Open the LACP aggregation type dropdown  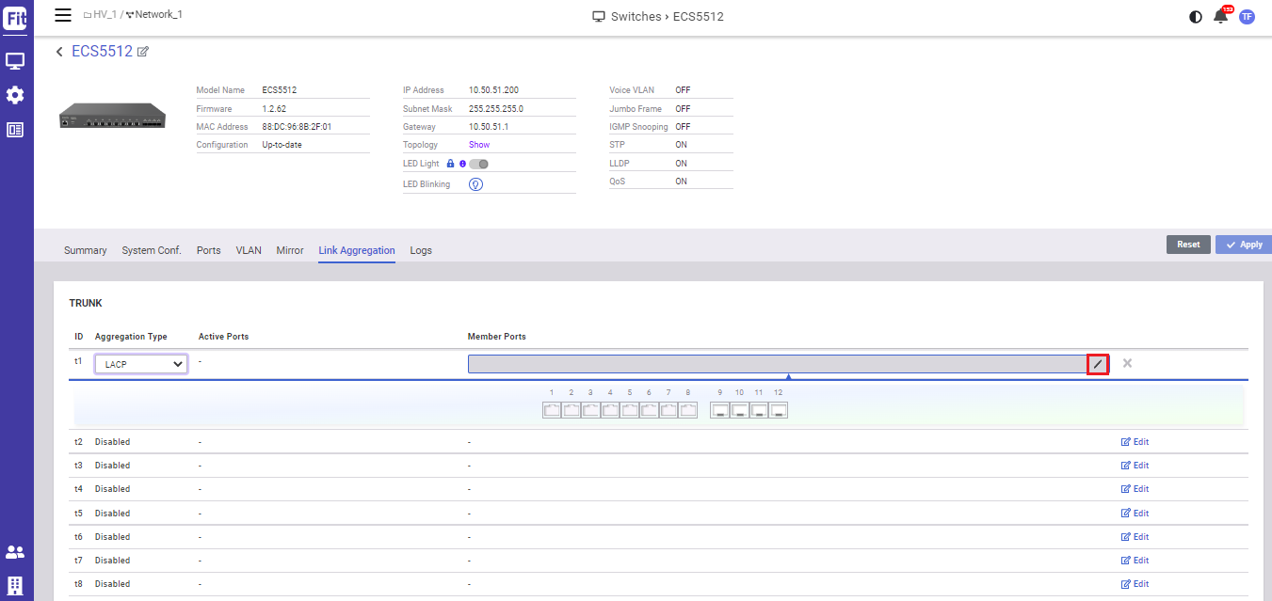coord(141,364)
